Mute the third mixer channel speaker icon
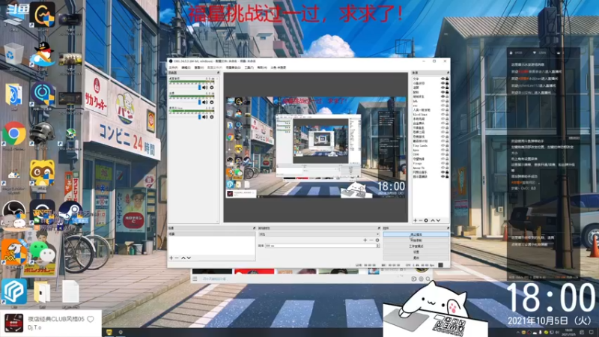Screen dimensions: 599x337 pos(205,117)
